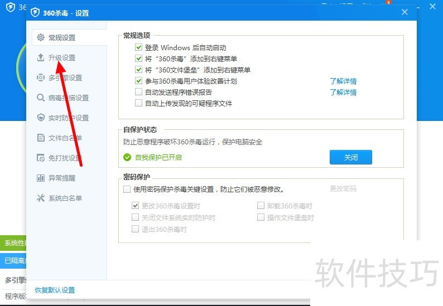Click the 自我保护已开启 status text
The image size is (443, 306).
tap(158, 157)
